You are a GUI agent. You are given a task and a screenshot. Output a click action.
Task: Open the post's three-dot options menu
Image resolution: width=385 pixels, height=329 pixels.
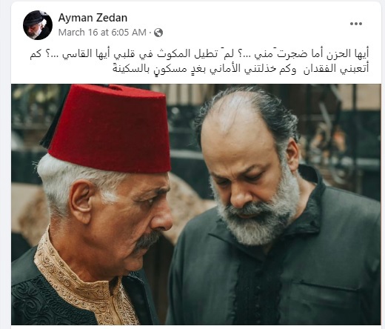tap(356, 24)
